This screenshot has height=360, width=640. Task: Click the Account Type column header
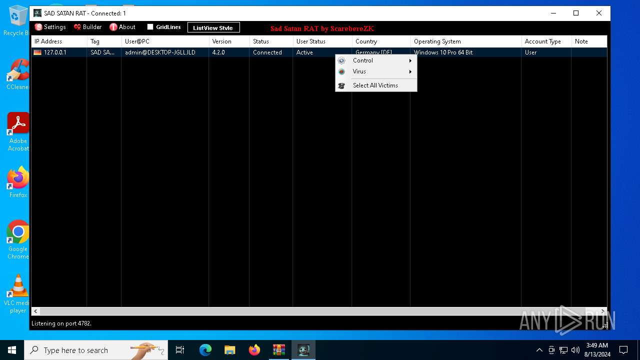pyautogui.click(x=546, y=41)
